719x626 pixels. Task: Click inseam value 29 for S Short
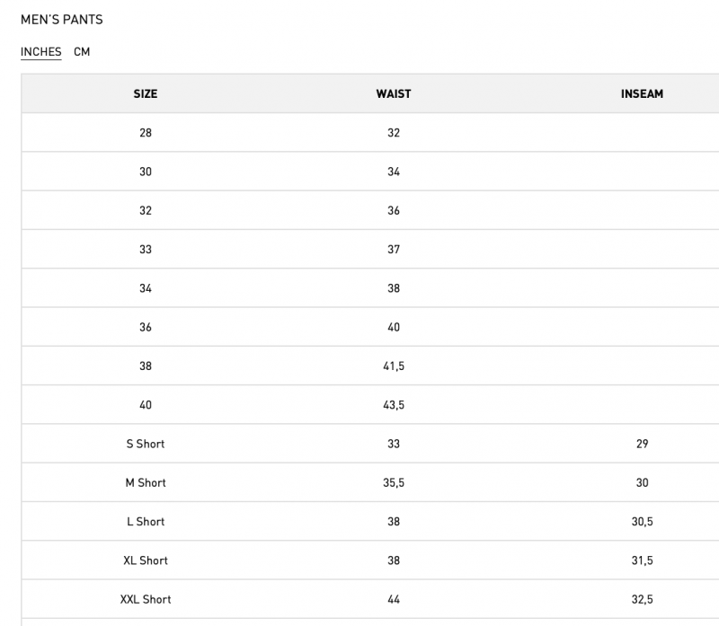coord(642,444)
